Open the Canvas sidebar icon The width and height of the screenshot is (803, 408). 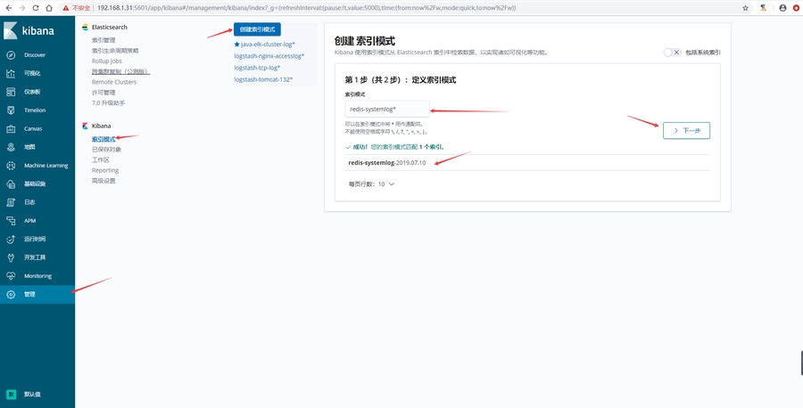tap(11, 128)
